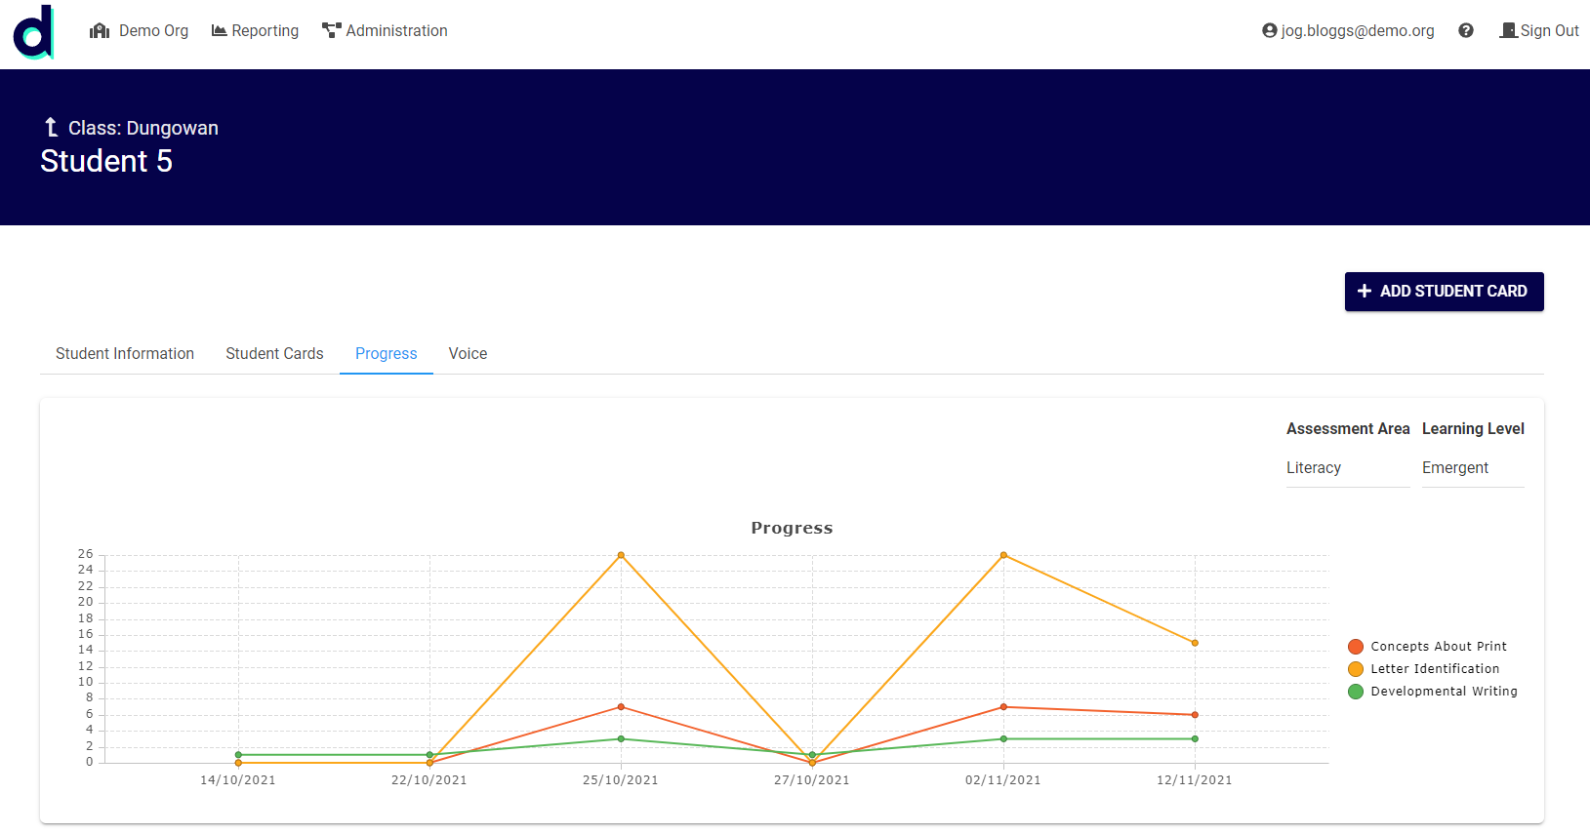This screenshot has height=834, width=1590.
Task: Click the Sign Out door icon
Action: click(1508, 31)
